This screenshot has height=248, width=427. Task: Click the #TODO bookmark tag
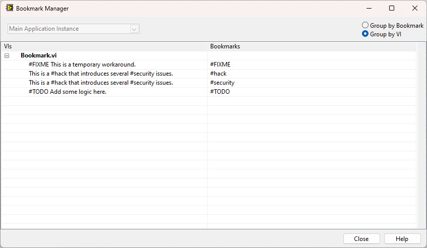point(220,92)
